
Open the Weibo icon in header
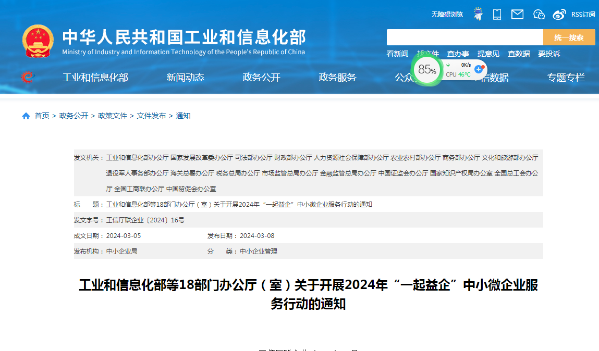[559, 14]
